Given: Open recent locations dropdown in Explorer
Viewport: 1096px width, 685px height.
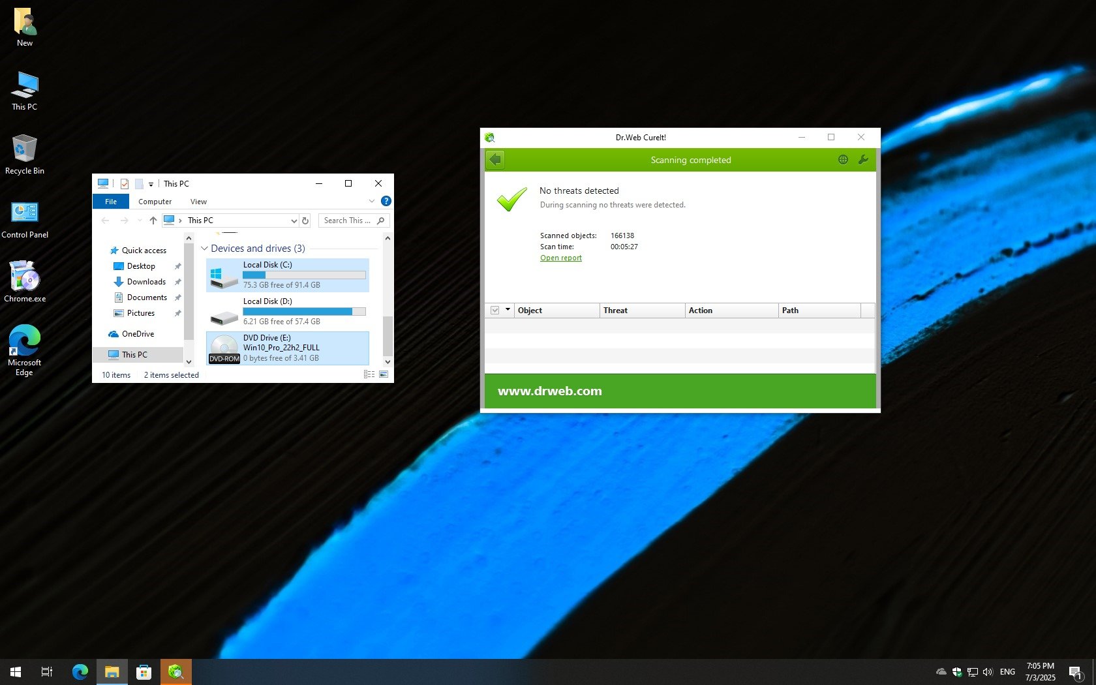Looking at the screenshot, I should (140, 221).
